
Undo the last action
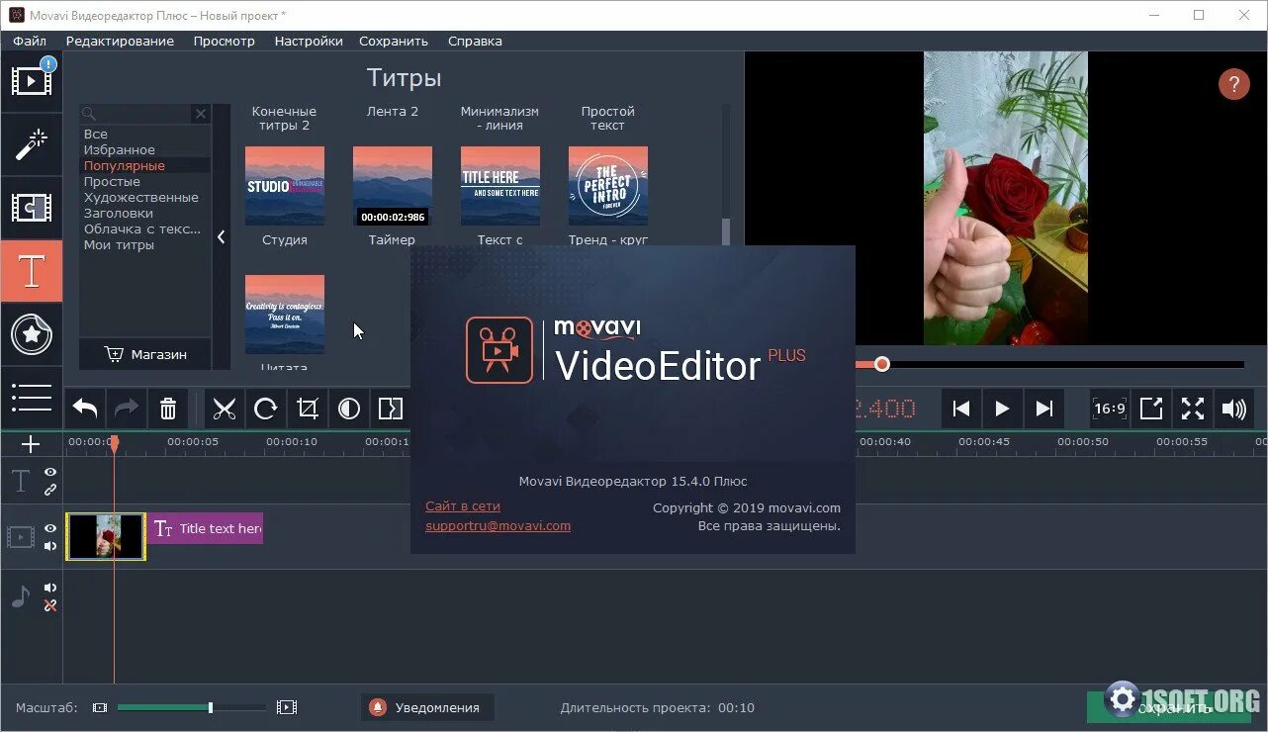pyautogui.click(x=85, y=409)
